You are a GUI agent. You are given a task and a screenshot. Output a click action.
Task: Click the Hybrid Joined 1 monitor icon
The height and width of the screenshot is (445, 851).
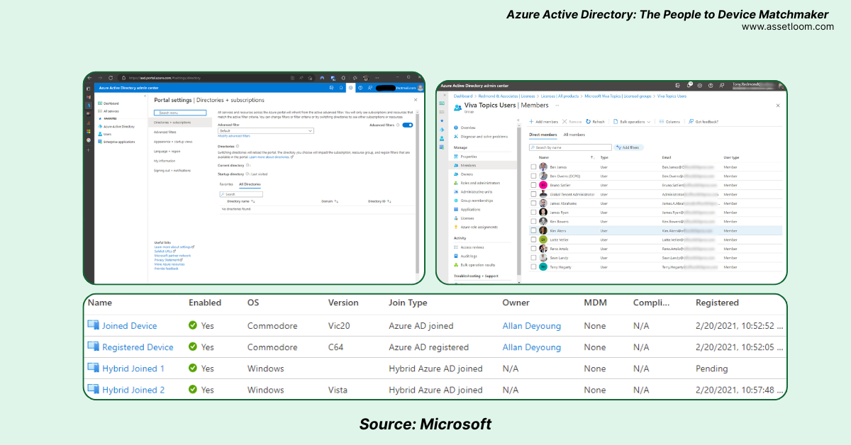point(93,368)
